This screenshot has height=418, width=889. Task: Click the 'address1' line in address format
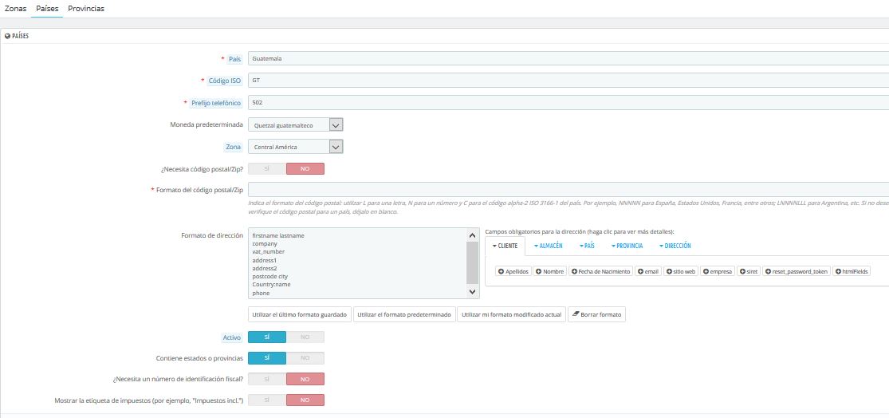click(264, 260)
